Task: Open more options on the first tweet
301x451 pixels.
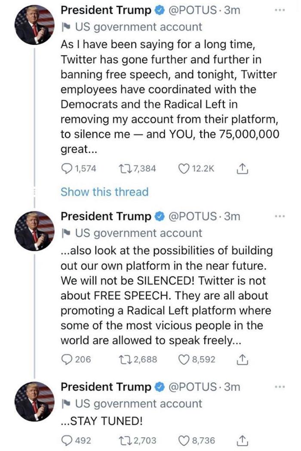Action: (280, 9)
